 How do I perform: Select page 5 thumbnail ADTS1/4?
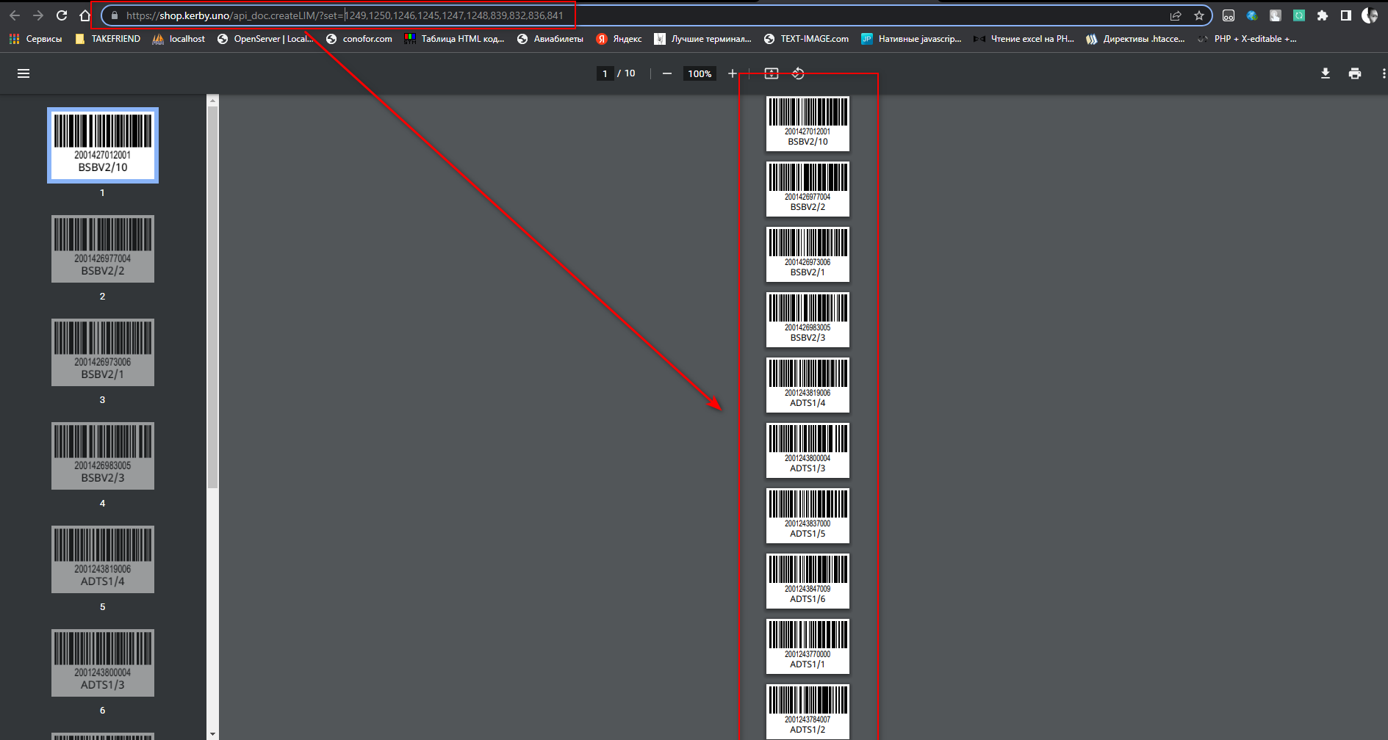click(103, 559)
